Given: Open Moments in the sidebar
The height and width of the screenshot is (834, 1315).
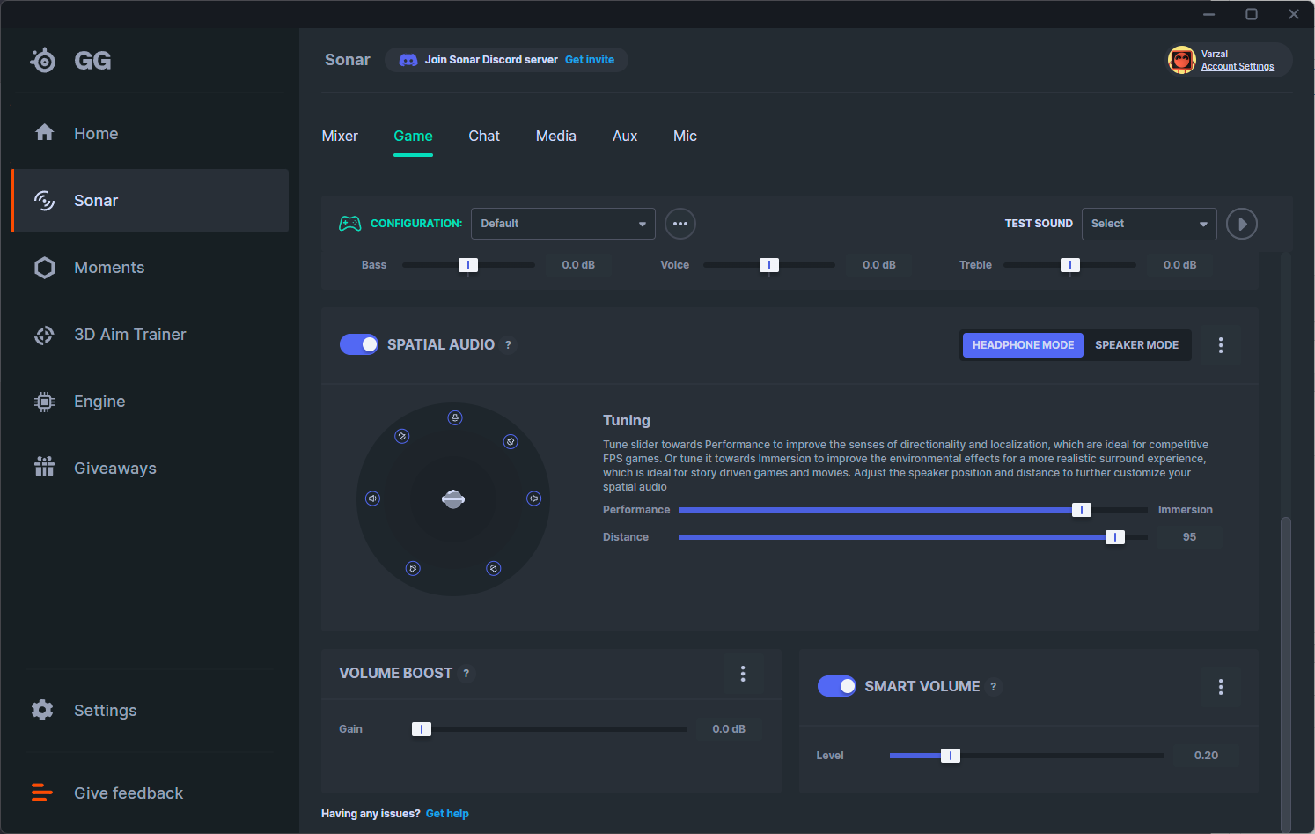Looking at the screenshot, I should [150, 268].
